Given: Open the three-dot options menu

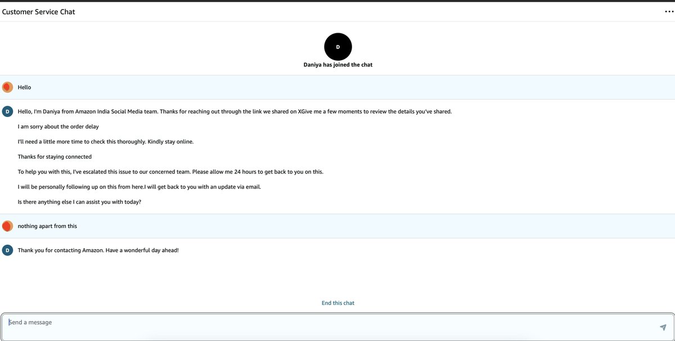Looking at the screenshot, I should pyautogui.click(x=668, y=12).
